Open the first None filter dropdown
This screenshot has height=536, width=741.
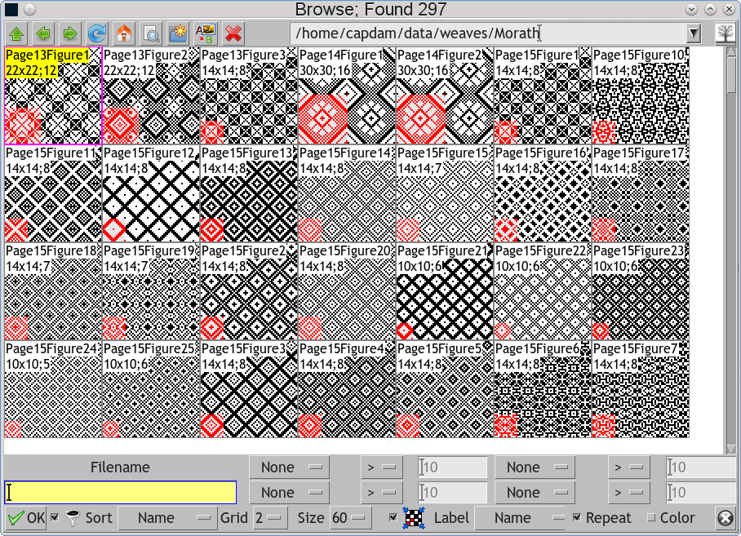pos(288,467)
